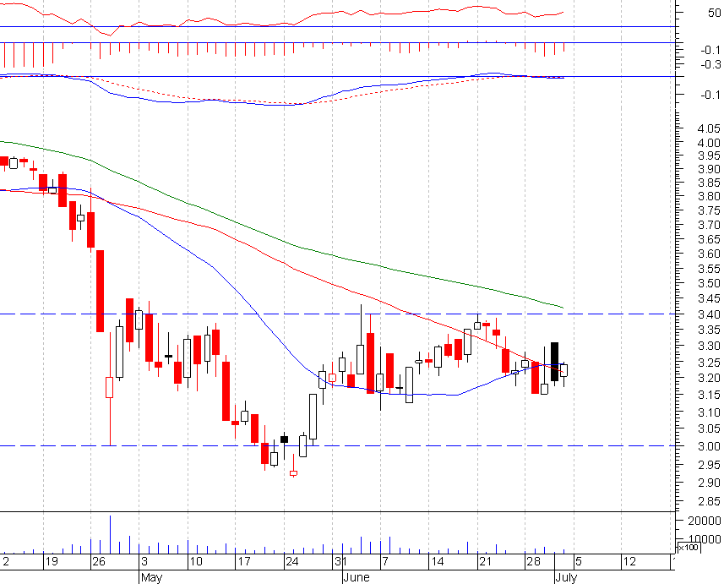The height and width of the screenshot is (584, 724).
Task: Click the date label 28 on time axis
Action: coord(533,562)
